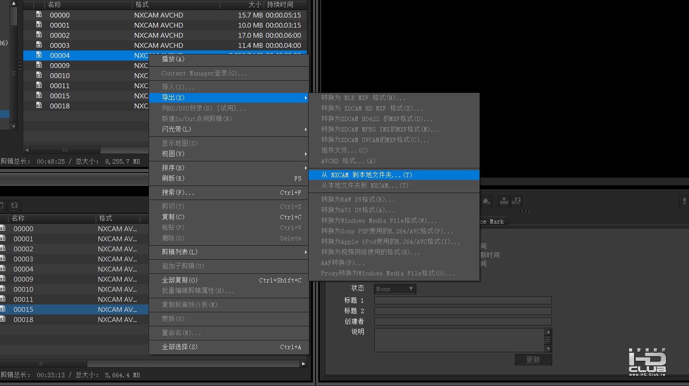Viewport: 689px width, 386px height.
Task: Select 从 NXCAM 到本地文件夹...(T) submenu item
Action: [394, 175]
